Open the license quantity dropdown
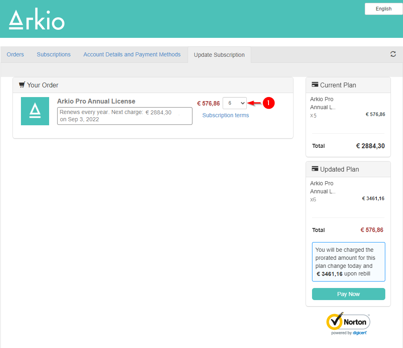 [235, 103]
